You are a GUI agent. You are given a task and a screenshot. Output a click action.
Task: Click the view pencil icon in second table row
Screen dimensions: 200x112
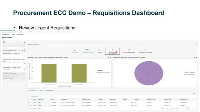coord(35,105)
